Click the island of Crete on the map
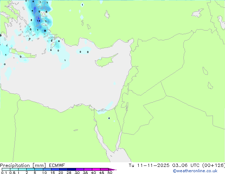Image resolution: width=225 pixels, height=174 pixels. pyautogui.click(x=23, y=54)
